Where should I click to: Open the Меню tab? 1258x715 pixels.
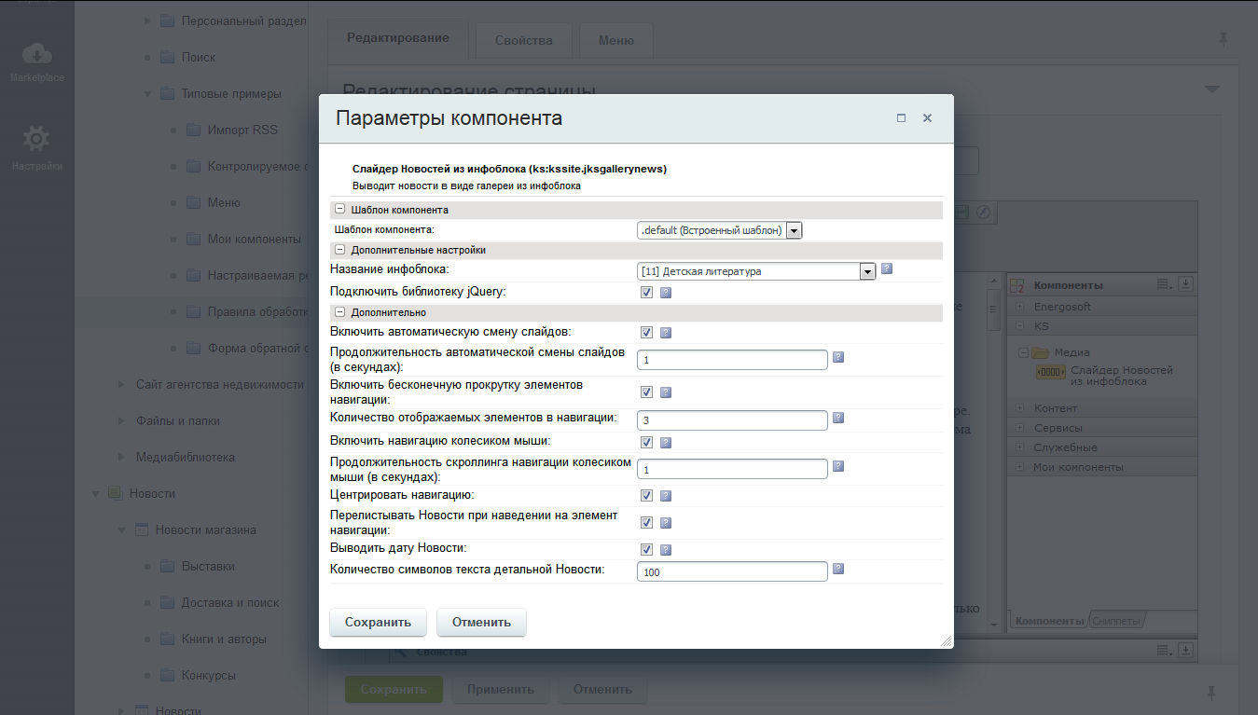tap(615, 40)
